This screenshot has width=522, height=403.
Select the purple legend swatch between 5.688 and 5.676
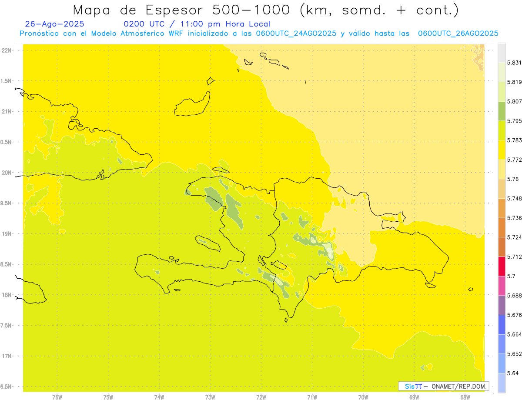pos(502,305)
